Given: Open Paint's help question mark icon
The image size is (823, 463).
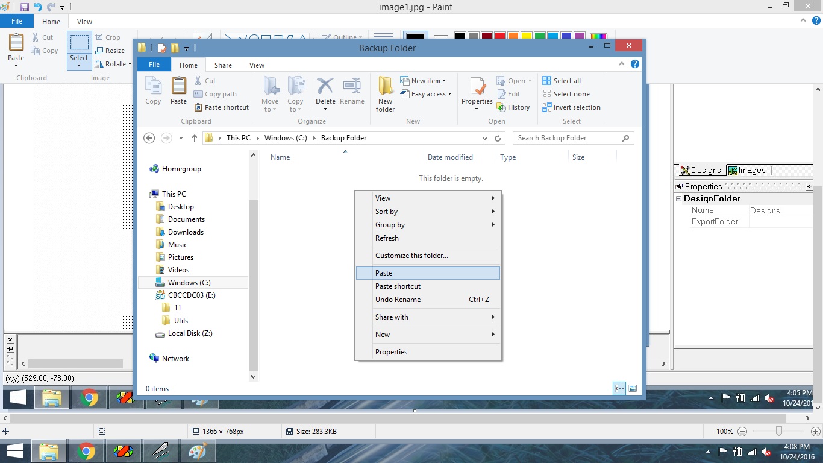Looking at the screenshot, I should [816, 21].
